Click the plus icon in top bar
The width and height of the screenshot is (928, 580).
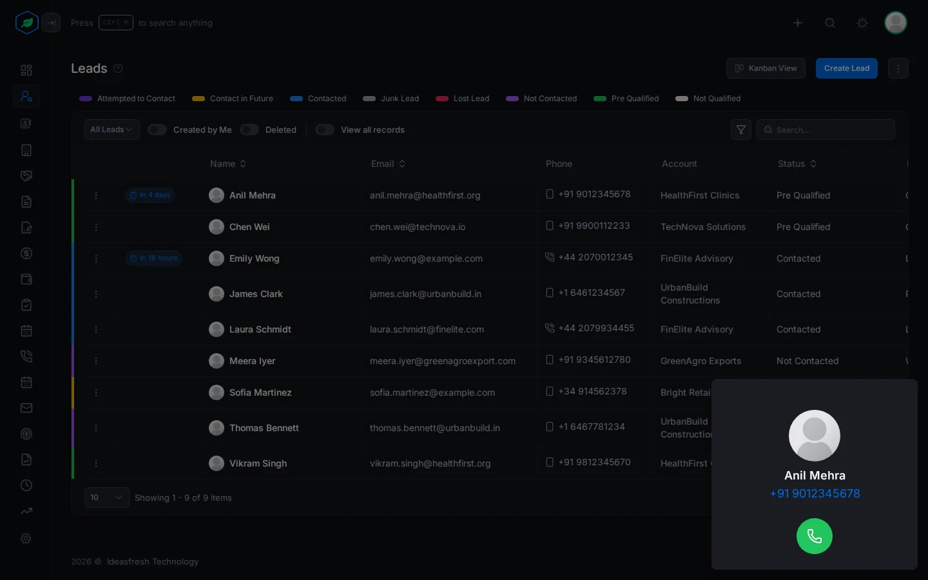click(x=798, y=23)
